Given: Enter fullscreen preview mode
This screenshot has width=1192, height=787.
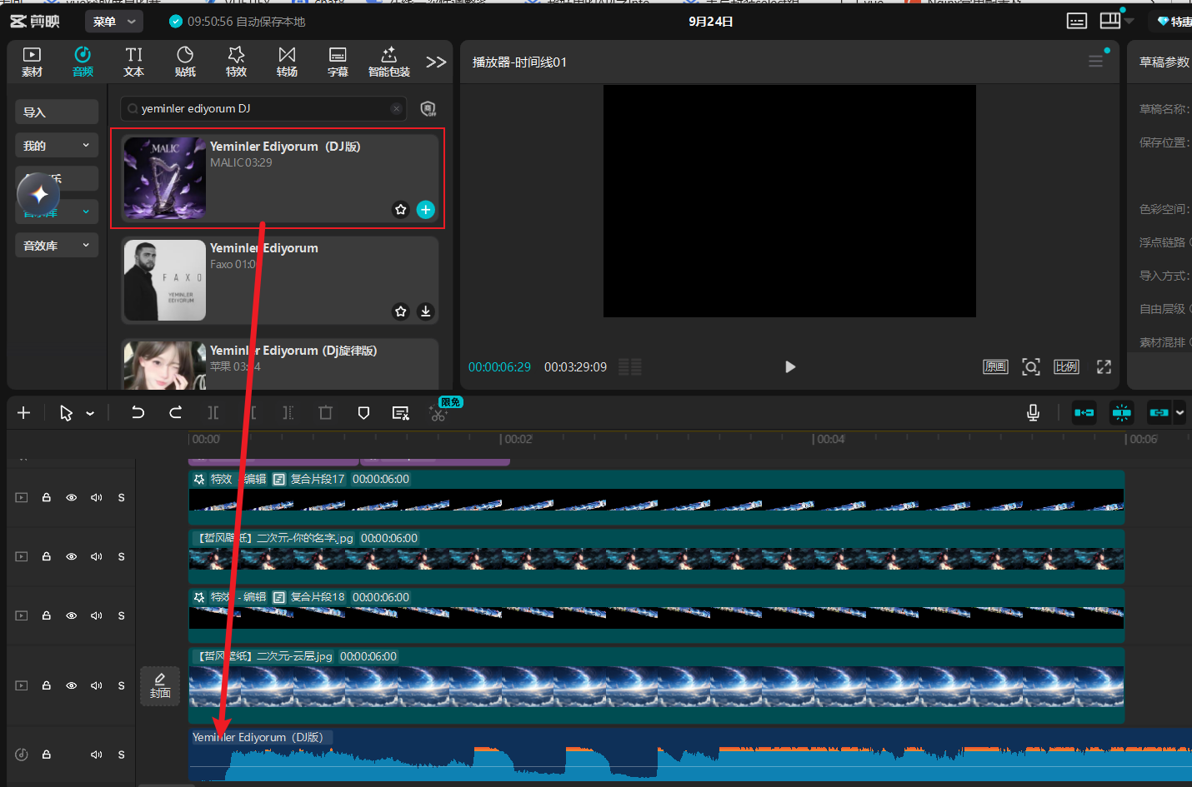Looking at the screenshot, I should [1104, 367].
